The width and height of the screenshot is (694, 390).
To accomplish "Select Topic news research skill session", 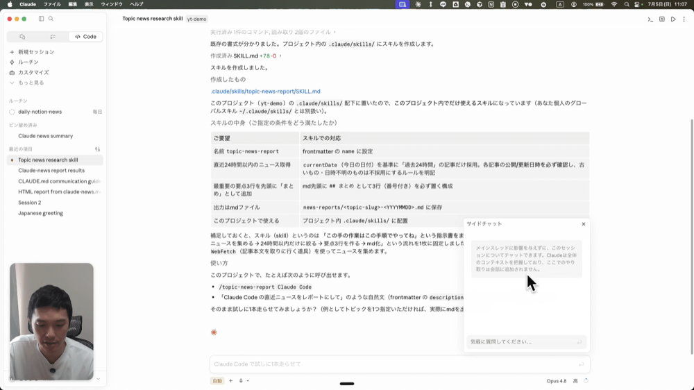I will pyautogui.click(x=55, y=160).
